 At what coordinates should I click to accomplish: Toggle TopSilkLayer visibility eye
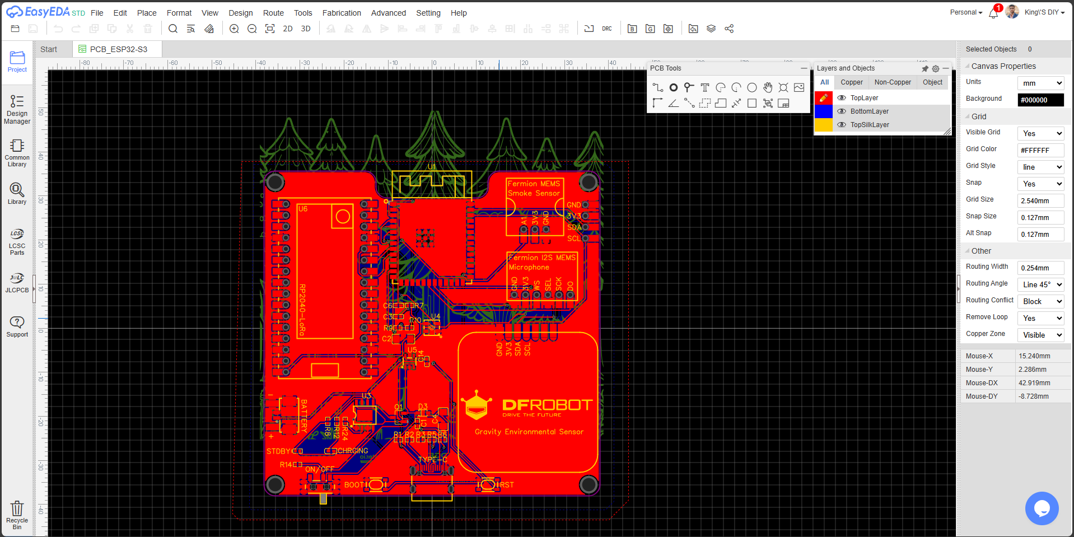click(842, 125)
